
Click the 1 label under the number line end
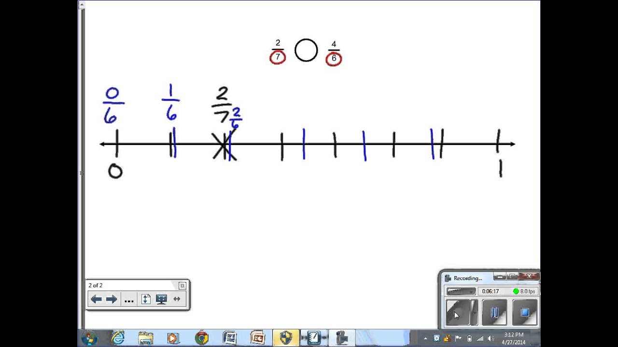[501, 168]
